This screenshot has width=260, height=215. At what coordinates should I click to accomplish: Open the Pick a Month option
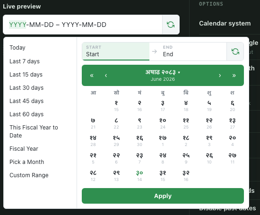[26, 162]
